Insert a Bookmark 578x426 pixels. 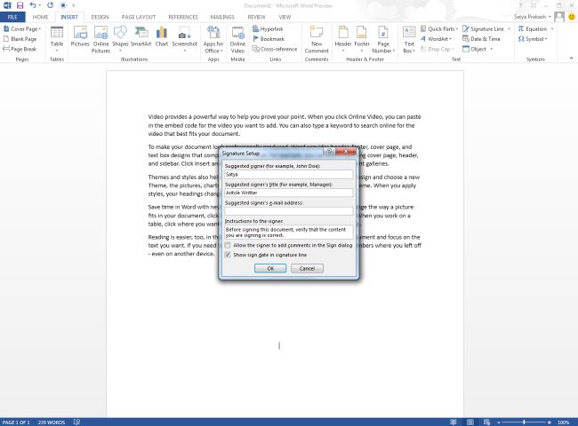pos(269,39)
